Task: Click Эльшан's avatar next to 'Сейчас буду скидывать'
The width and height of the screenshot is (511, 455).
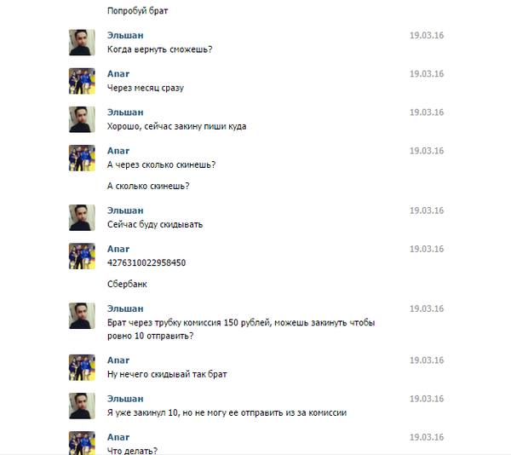Action: pyautogui.click(x=81, y=217)
